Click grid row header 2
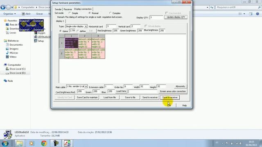This screenshot has height=147, width=262. pos(62,53)
